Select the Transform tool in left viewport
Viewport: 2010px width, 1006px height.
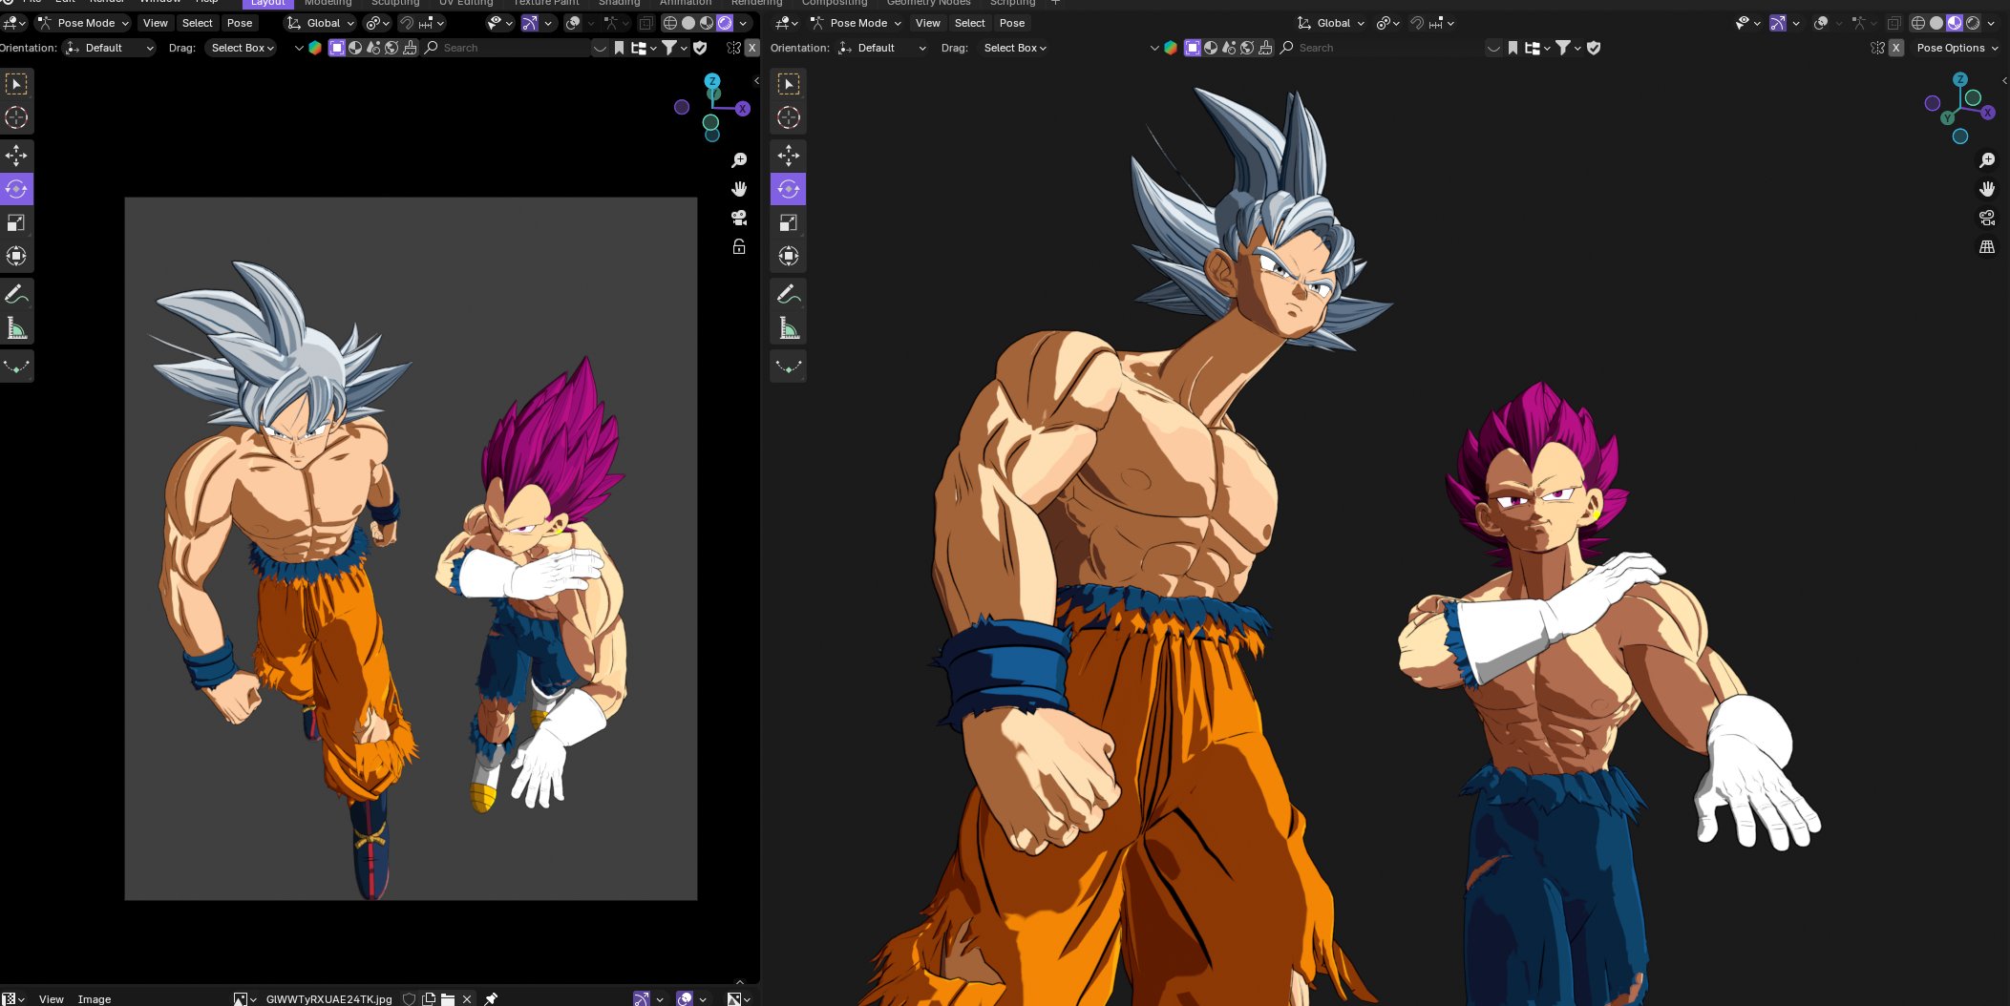(16, 256)
